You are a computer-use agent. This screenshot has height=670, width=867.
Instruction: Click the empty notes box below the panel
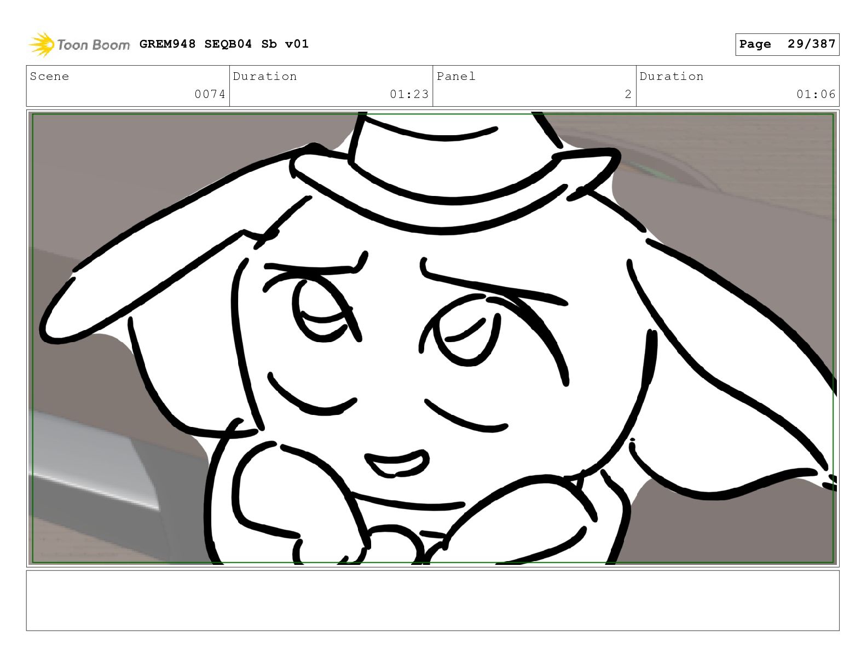click(x=432, y=600)
